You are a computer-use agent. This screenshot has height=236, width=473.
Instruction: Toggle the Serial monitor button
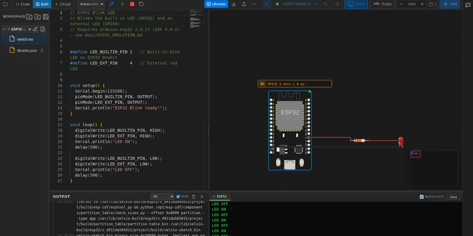click(x=356, y=4)
